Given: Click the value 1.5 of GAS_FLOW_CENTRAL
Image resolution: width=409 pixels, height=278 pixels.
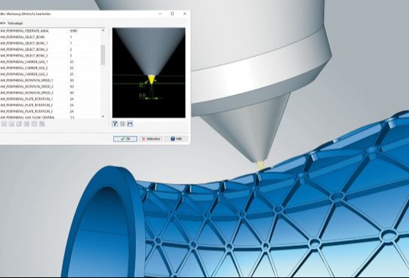Looking at the screenshot, I should [x=72, y=117].
